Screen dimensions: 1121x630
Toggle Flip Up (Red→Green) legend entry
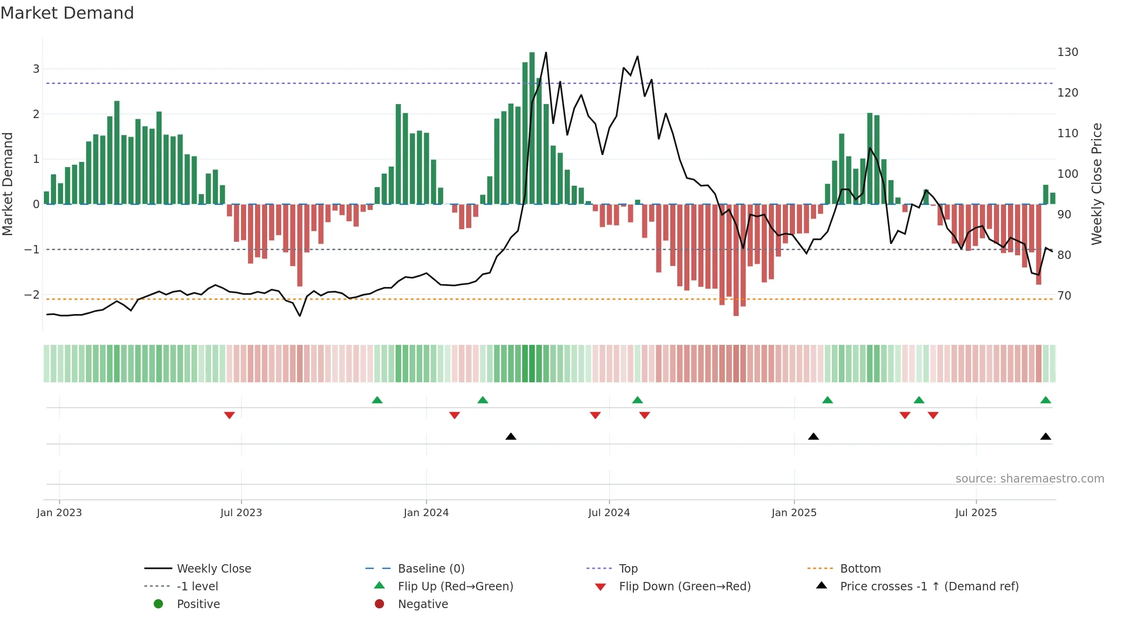pos(444,586)
